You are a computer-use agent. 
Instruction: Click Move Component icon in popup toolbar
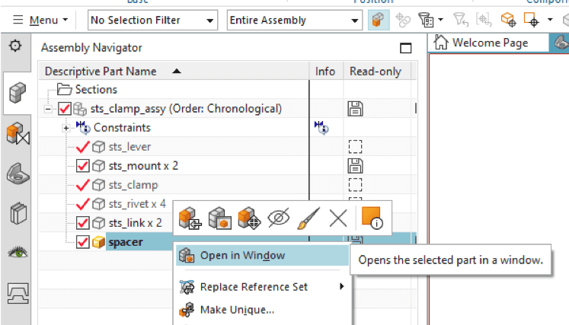249,218
